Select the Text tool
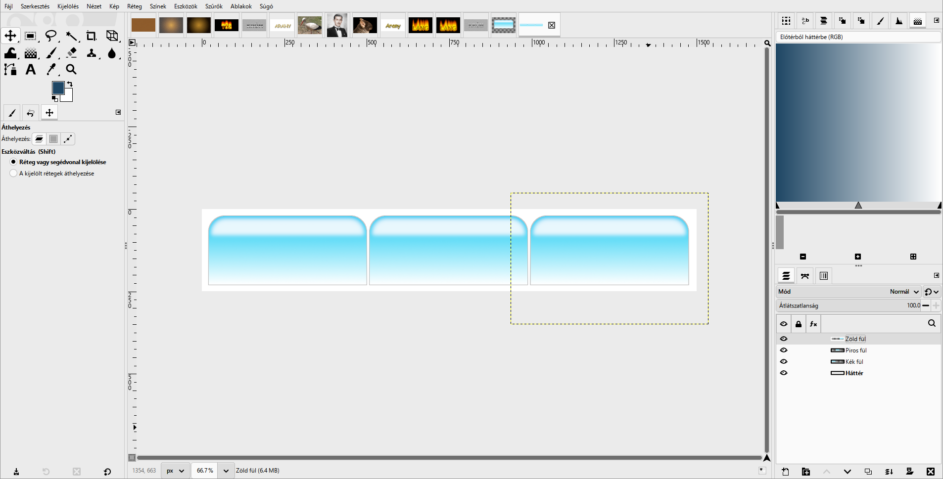943x479 pixels. click(31, 70)
